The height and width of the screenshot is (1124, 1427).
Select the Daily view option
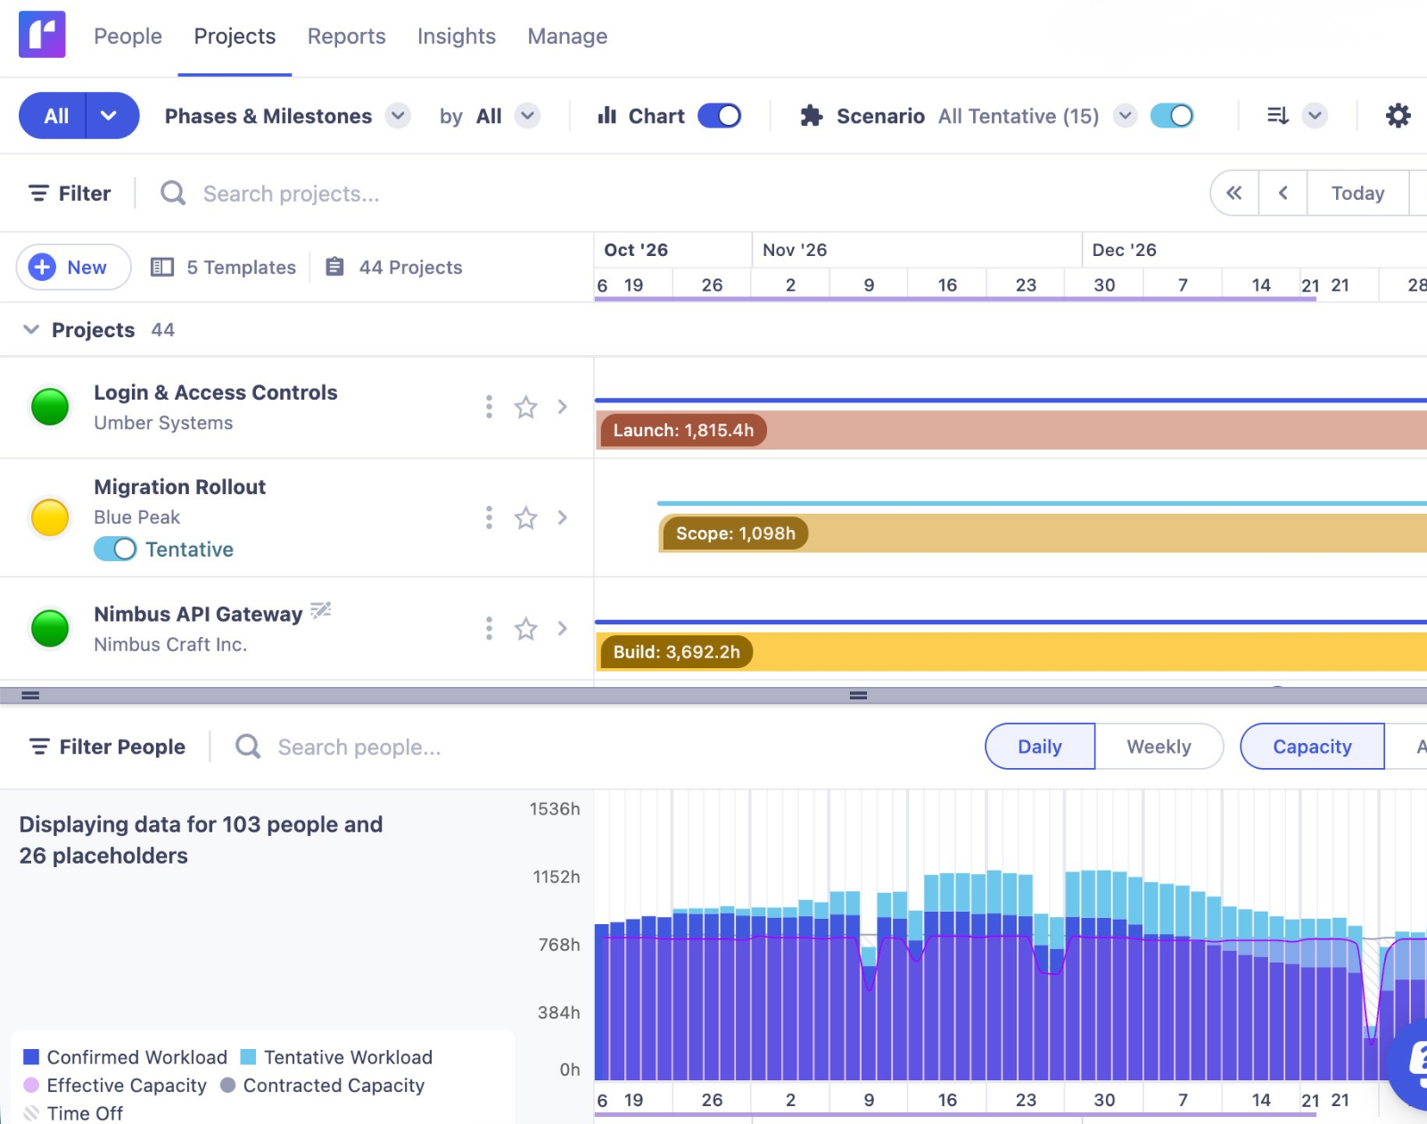pos(1040,747)
